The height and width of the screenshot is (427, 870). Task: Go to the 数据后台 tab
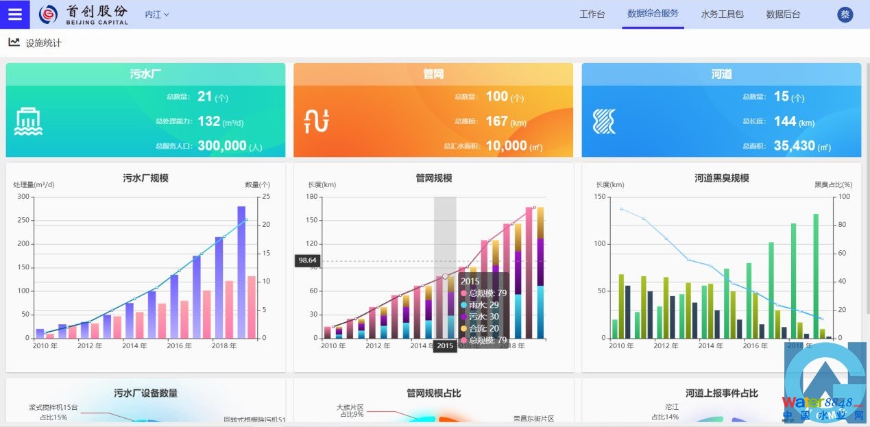pos(783,14)
